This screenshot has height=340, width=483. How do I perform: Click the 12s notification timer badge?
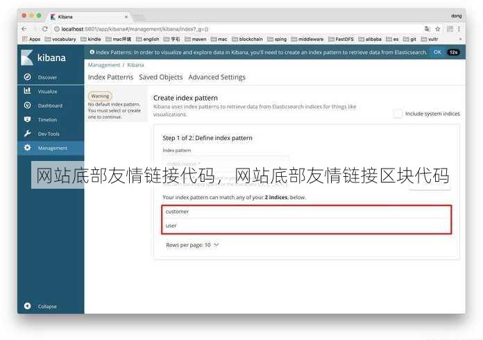click(453, 52)
